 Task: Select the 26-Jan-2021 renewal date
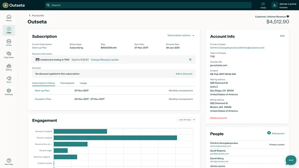pyautogui.click(x=173, y=48)
